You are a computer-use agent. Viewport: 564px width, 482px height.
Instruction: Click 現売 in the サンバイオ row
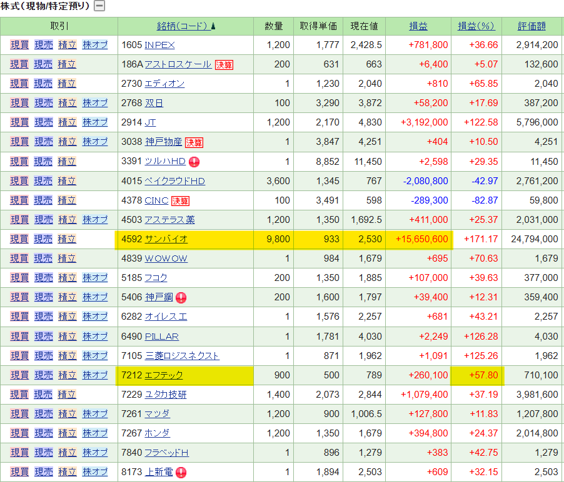(43, 239)
